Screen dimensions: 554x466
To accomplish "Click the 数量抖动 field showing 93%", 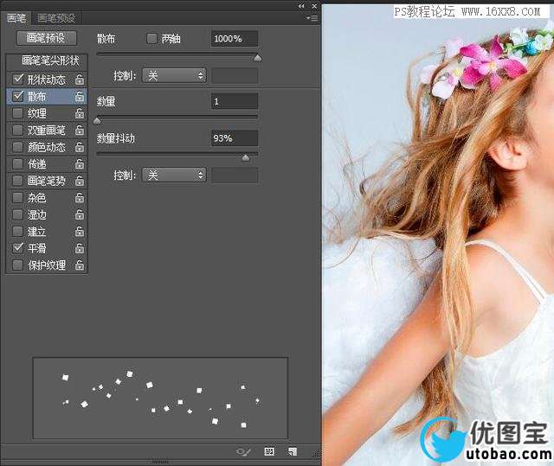I will pyautogui.click(x=235, y=138).
